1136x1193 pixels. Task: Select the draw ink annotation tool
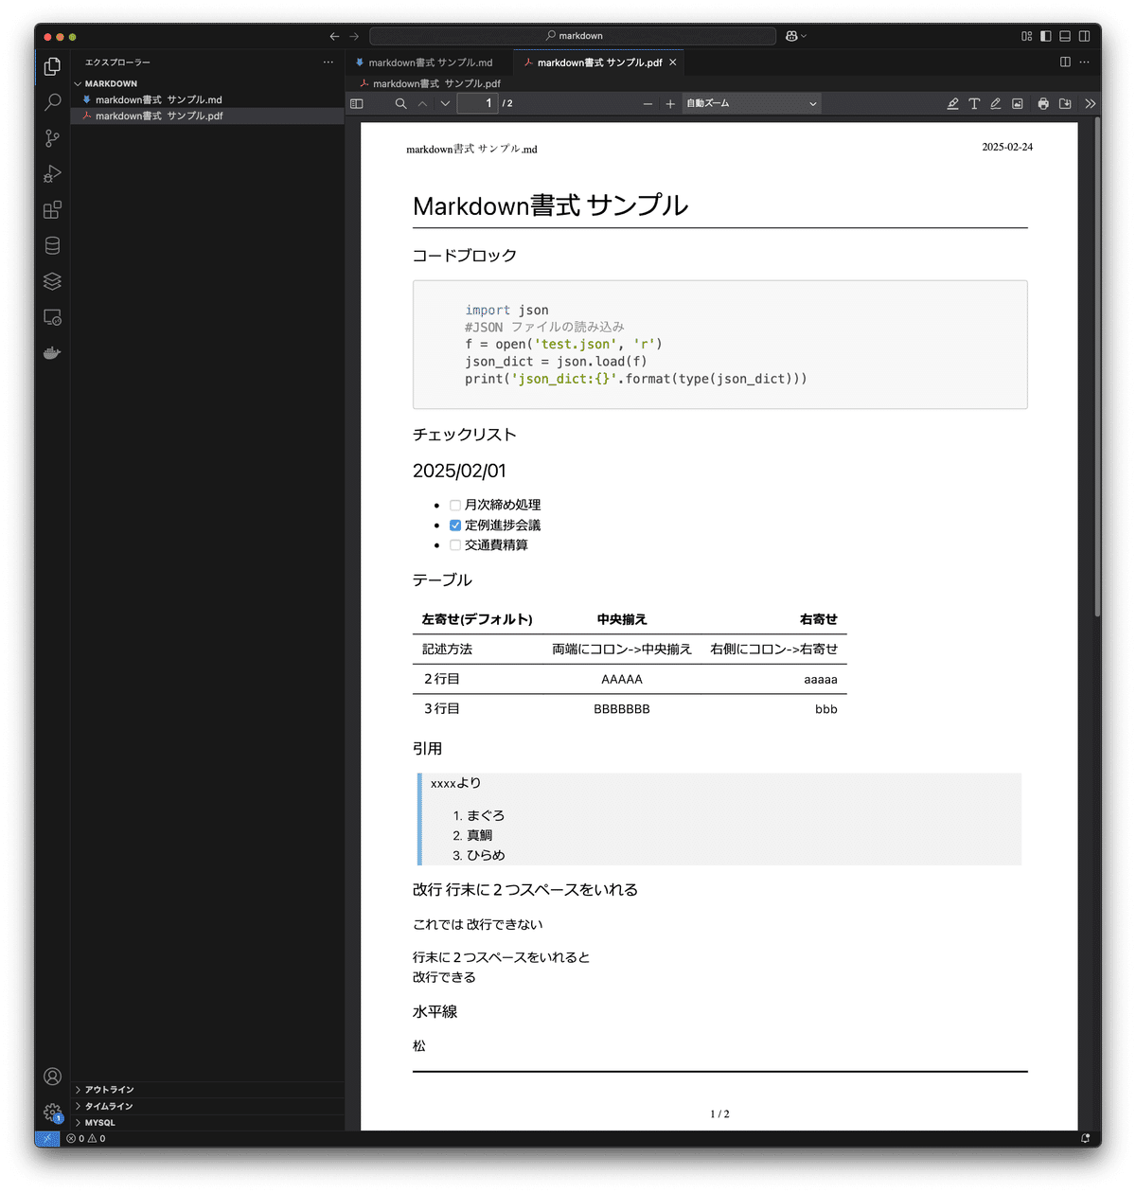tap(995, 104)
